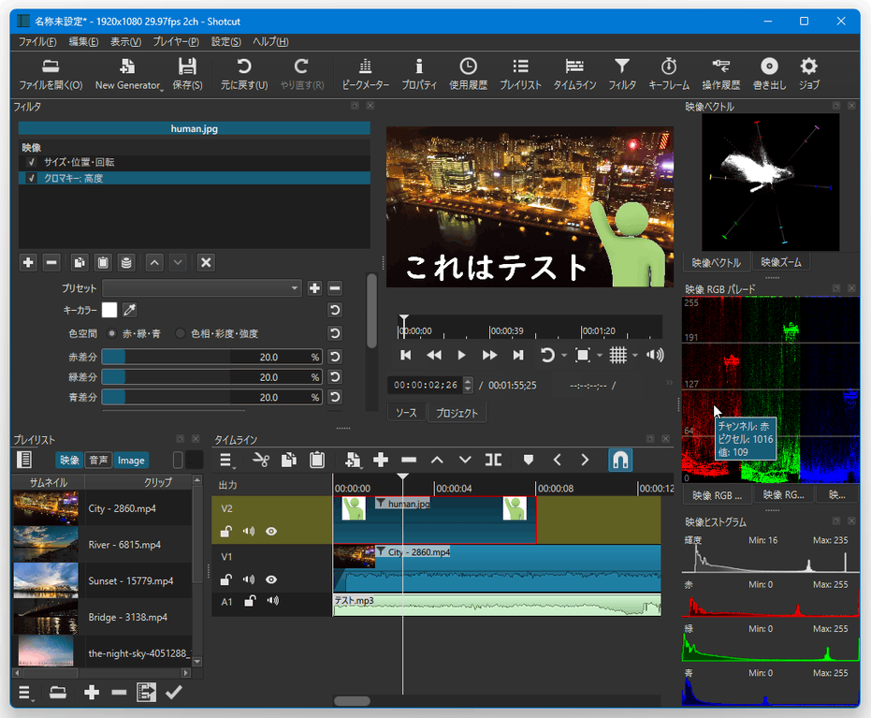Open the grid overlay dropdown arrow in player

tap(635, 355)
